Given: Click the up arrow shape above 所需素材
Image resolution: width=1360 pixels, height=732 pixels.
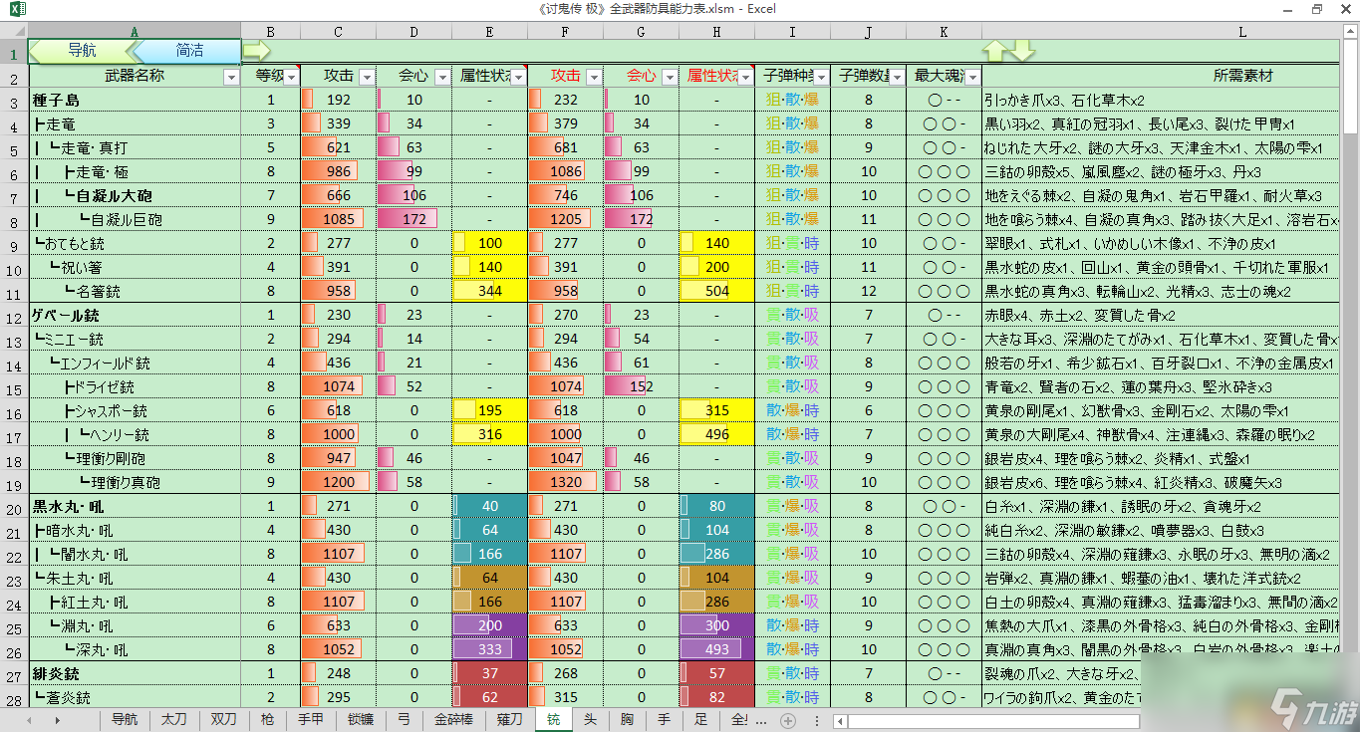Looking at the screenshot, I should click(994, 50).
